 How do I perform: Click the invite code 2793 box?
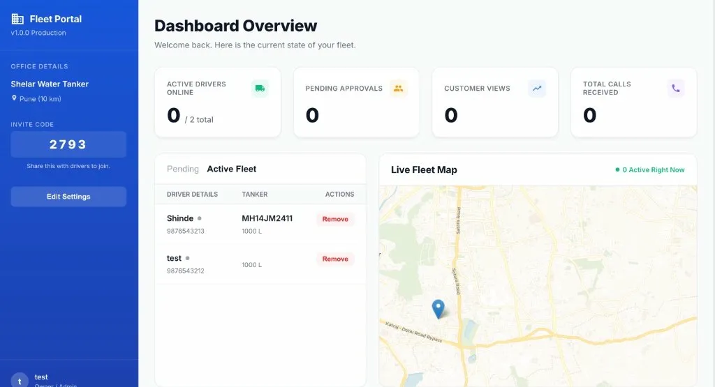68,144
